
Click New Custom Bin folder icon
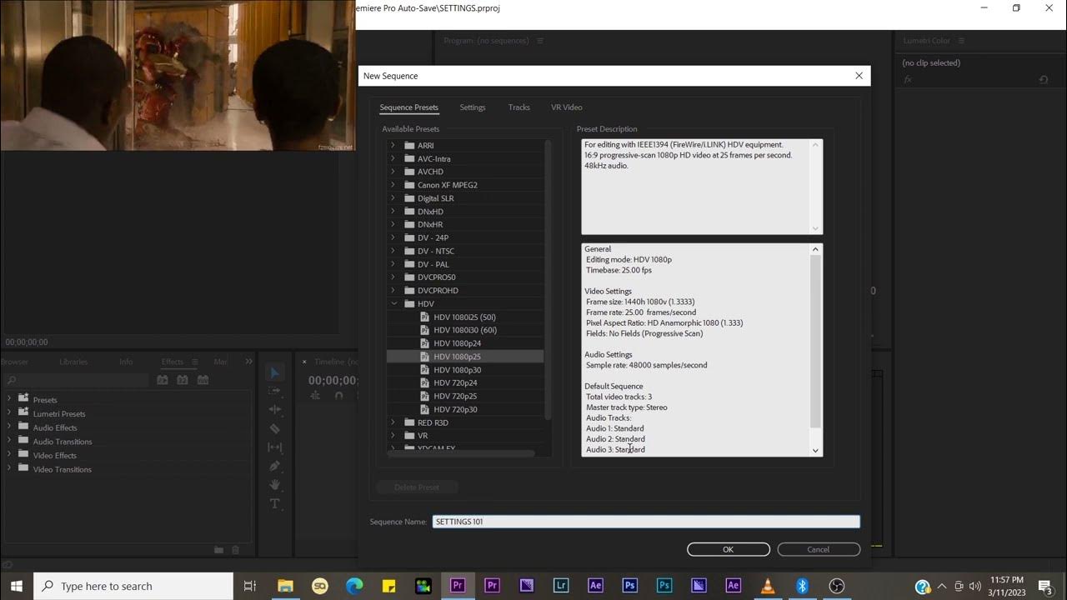[218, 550]
